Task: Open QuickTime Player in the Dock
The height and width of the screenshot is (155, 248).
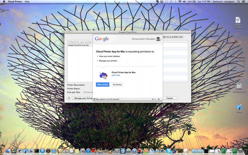Action: click(134, 151)
